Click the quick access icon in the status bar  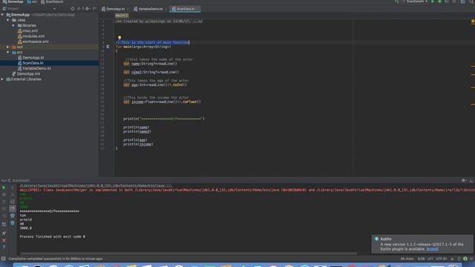3,259
